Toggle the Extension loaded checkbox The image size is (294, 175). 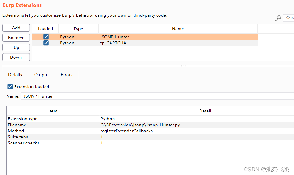tap(10, 87)
